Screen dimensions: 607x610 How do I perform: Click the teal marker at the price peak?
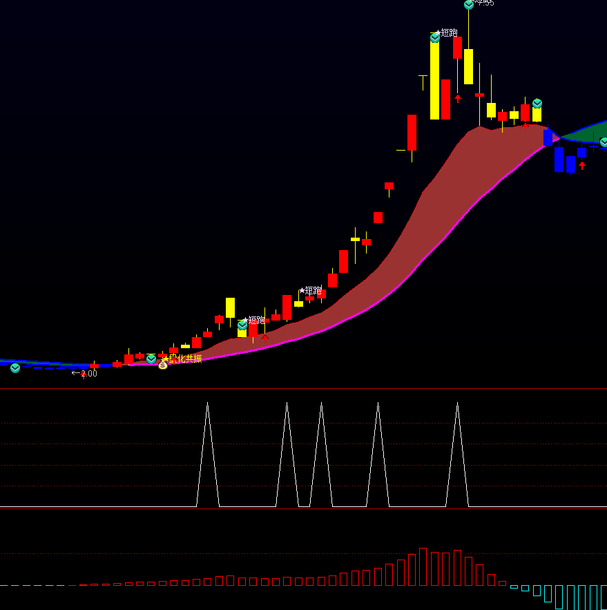469,4
